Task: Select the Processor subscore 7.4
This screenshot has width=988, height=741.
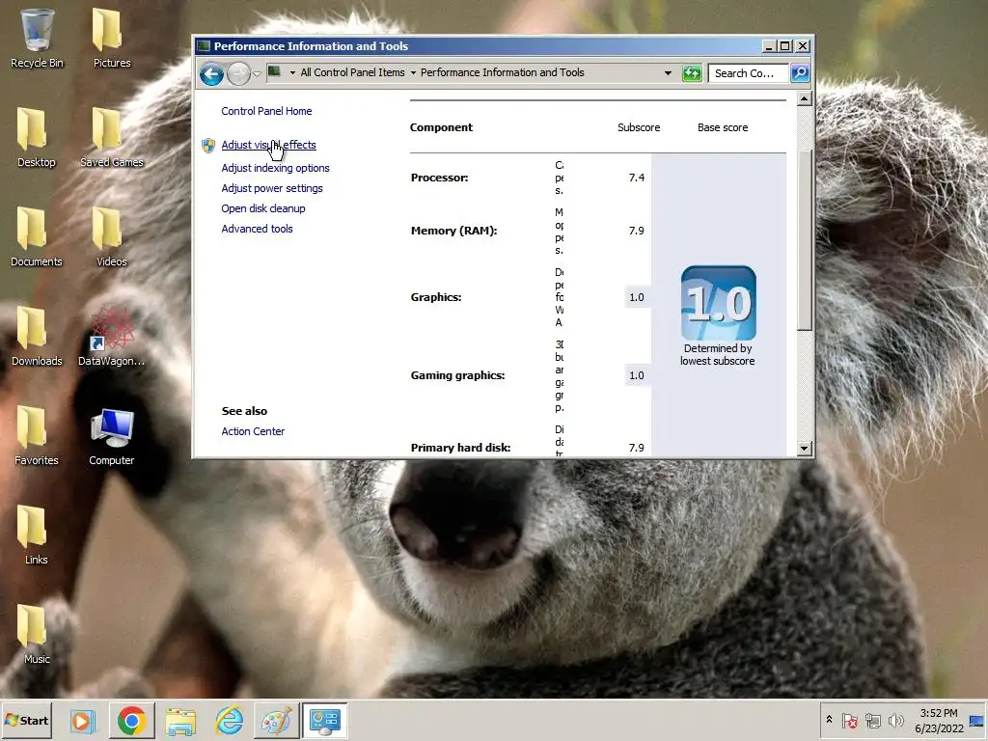Action: coord(637,178)
